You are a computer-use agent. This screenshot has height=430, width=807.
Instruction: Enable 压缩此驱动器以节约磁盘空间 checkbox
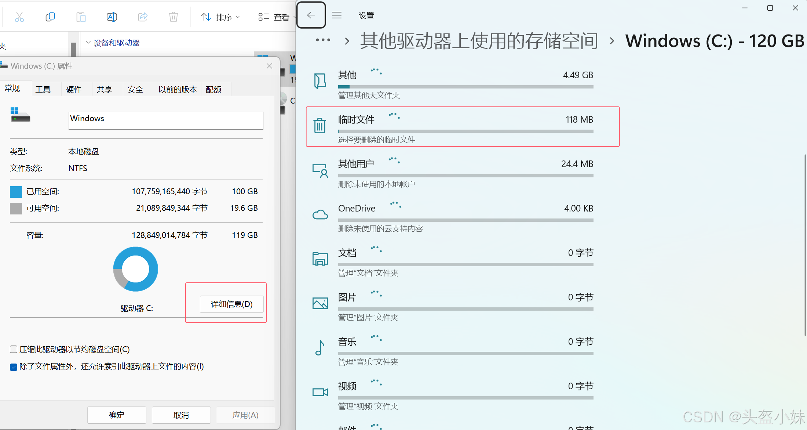pyautogui.click(x=14, y=349)
